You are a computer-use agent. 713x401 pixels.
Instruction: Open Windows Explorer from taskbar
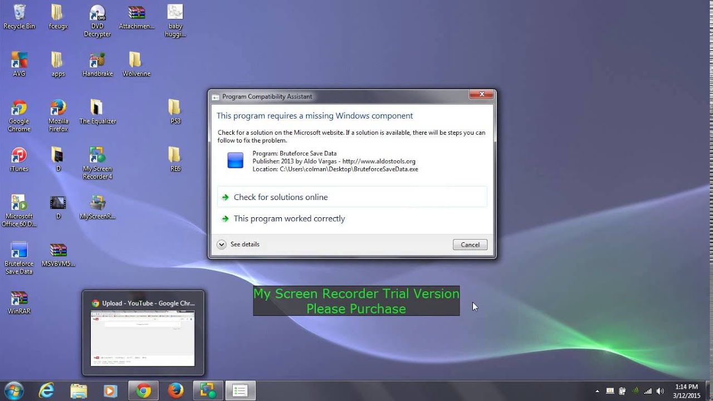pyautogui.click(x=79, y=391)
